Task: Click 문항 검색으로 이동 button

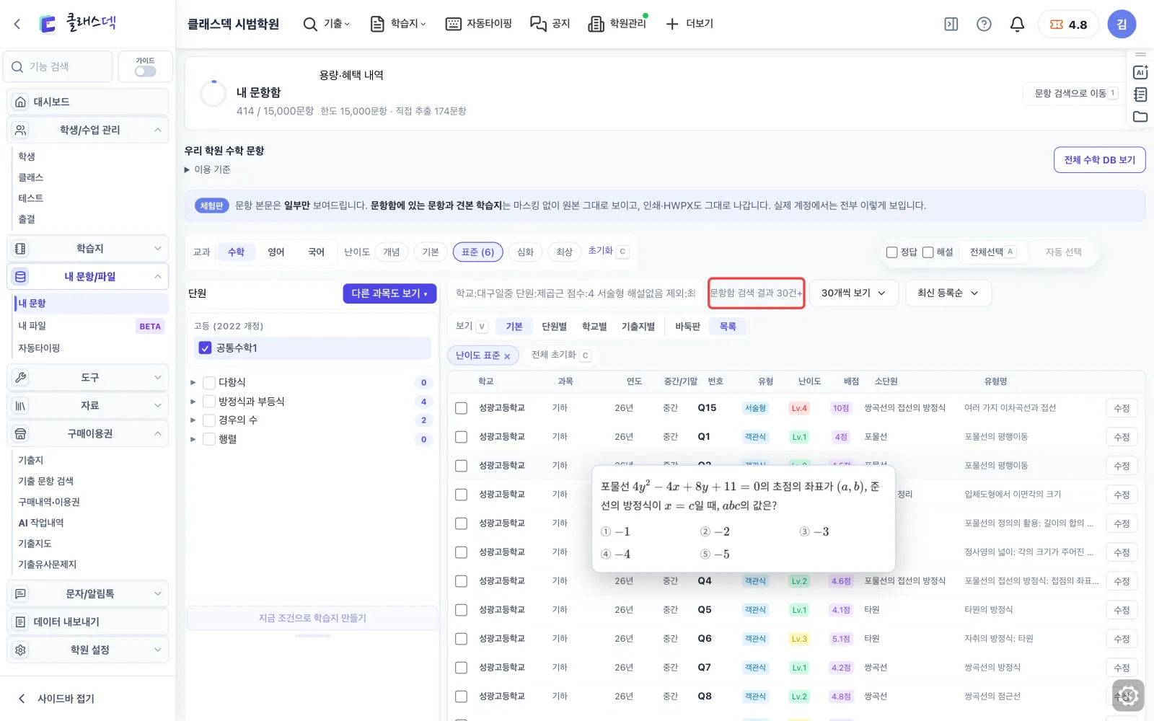Action: point(1075,93)
